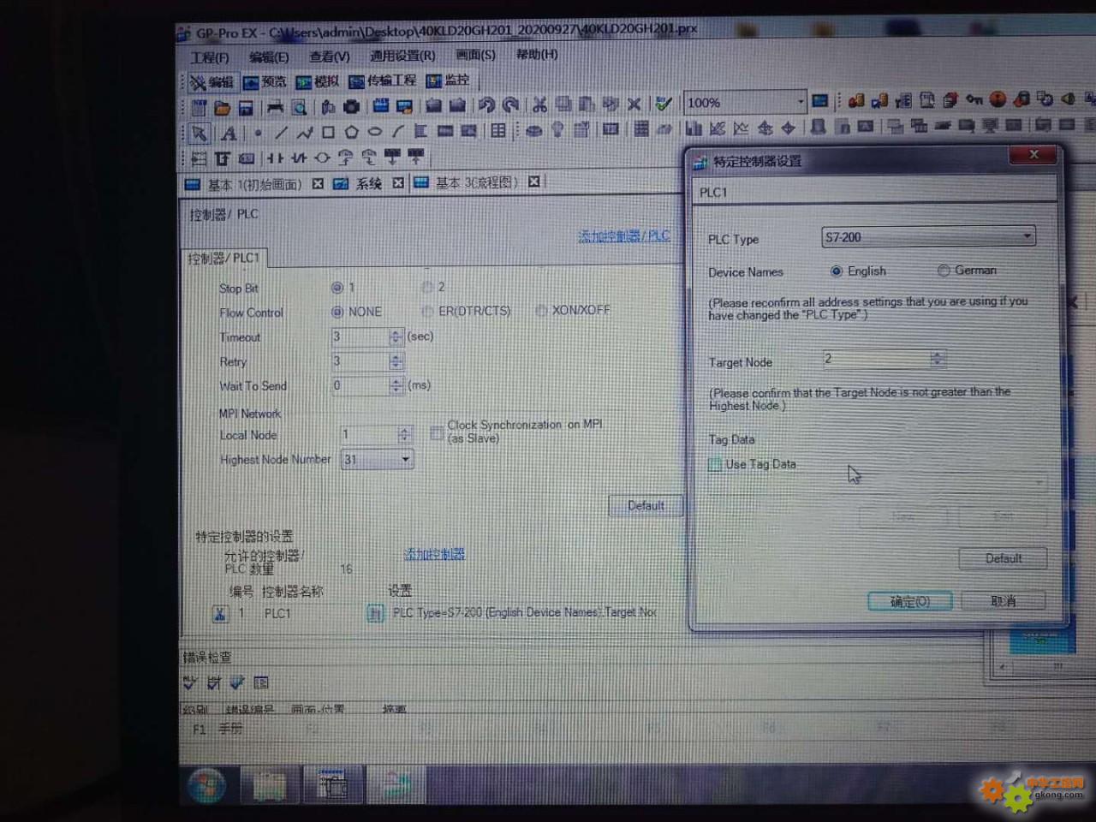1096x822 pixels.
Task: Select the polyline drawing tool
Action: click(304, 133)
